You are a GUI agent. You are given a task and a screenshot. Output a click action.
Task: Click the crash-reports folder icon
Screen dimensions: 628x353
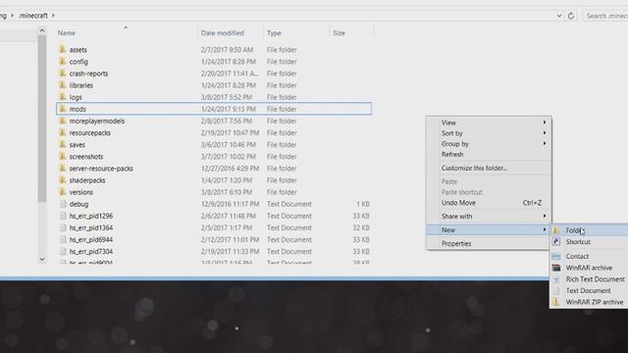pyautogui.click(x=63, y=74)
